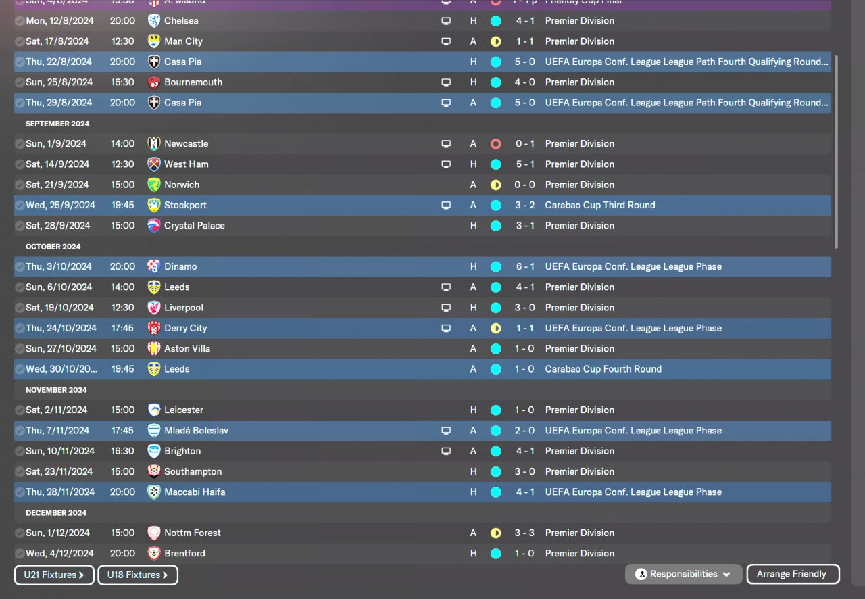
Task: Toggle the checkmark beside Sat, 2/11/2024 fixture
Action: click(x=20, y=410)
